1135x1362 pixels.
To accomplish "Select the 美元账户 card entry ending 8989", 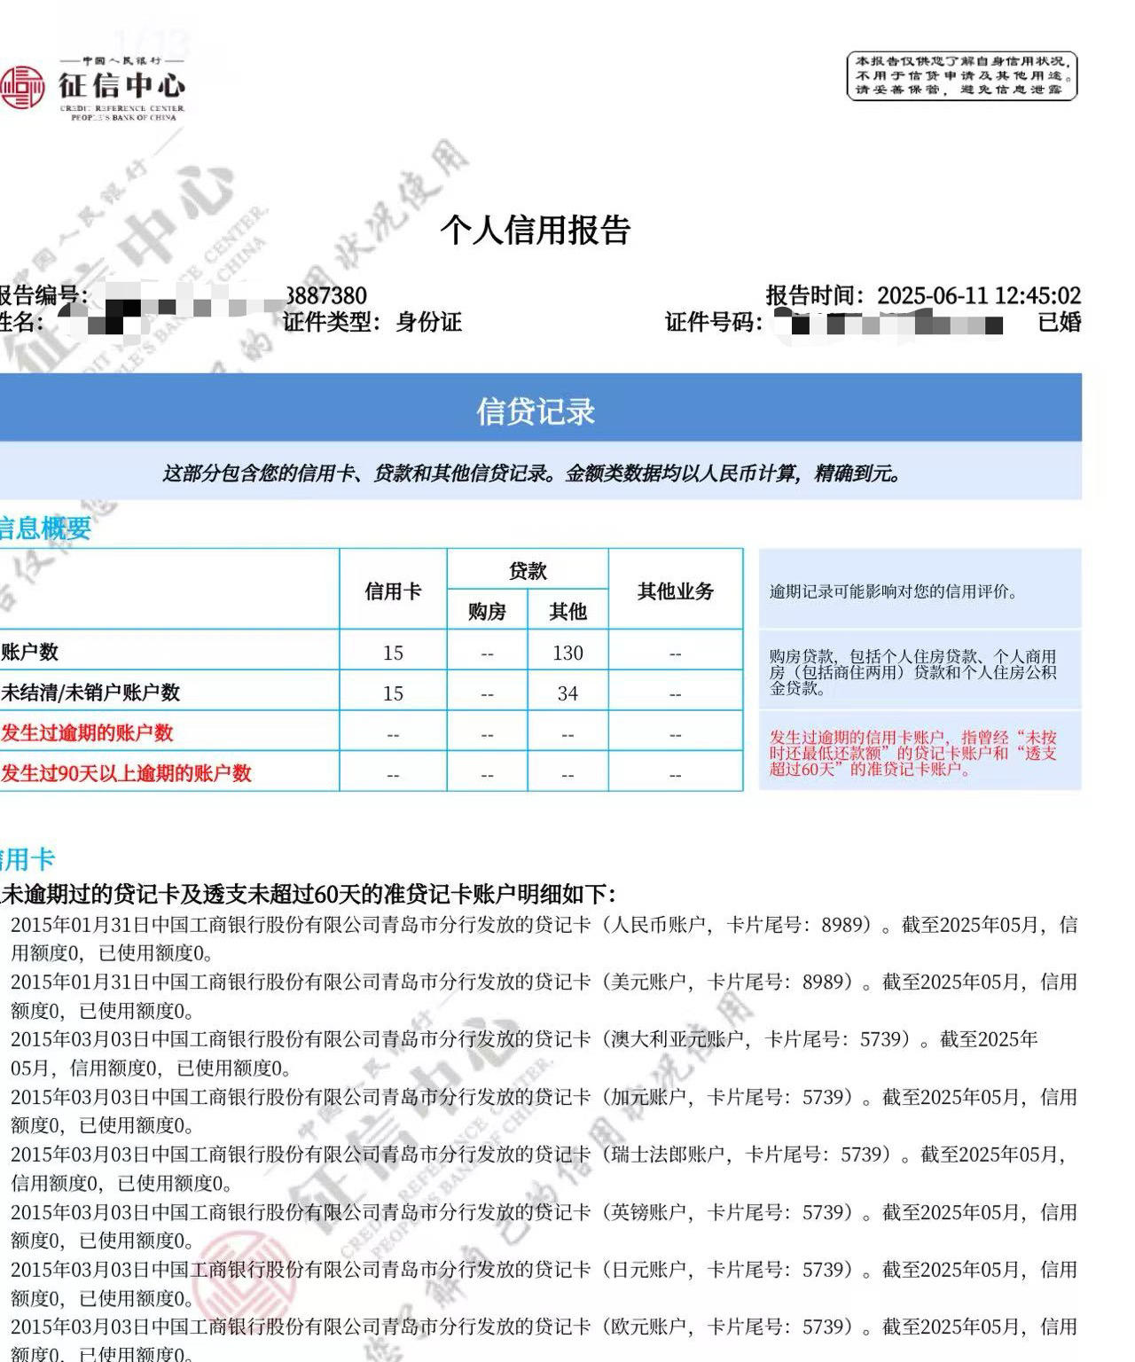I will click(x=544, y=996).
